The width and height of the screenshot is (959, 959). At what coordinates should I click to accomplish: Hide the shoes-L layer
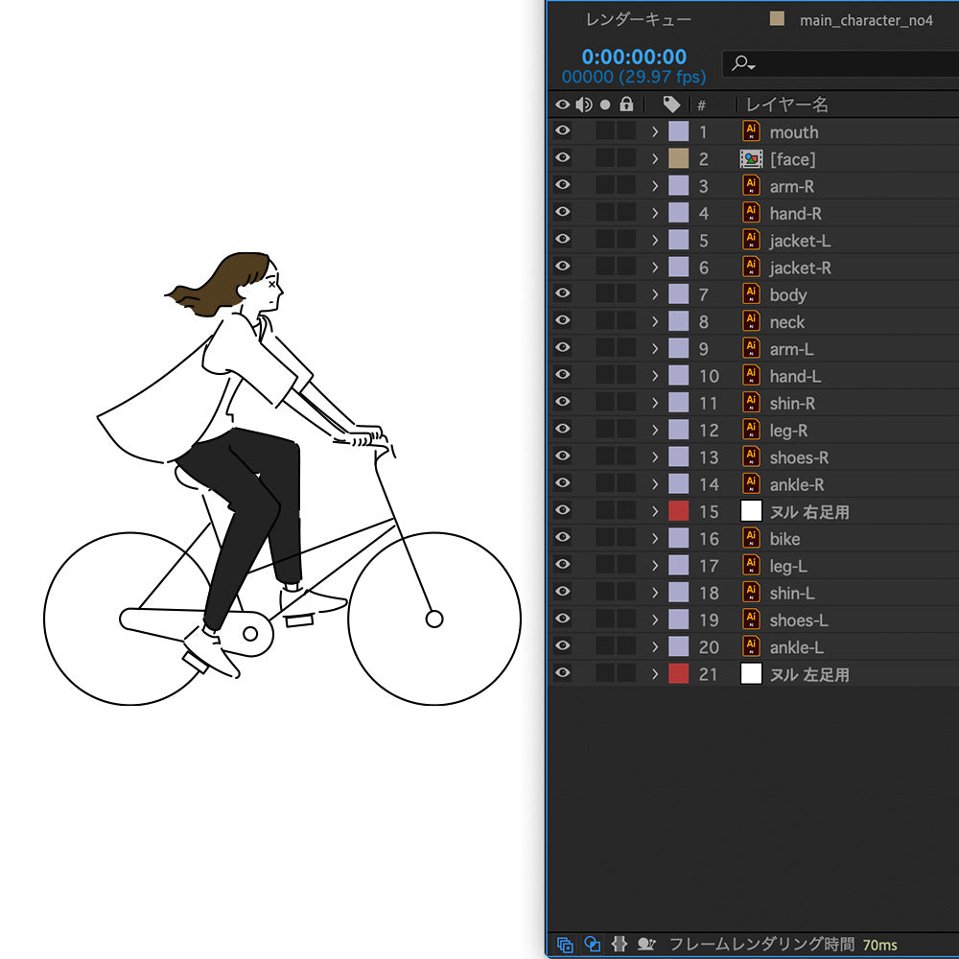(563, 620)
